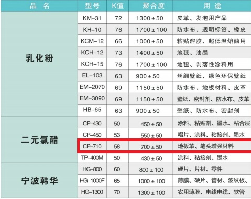Click K value 65 for HG-1000F
Viewport: 251px width, 199px height.
117,181
